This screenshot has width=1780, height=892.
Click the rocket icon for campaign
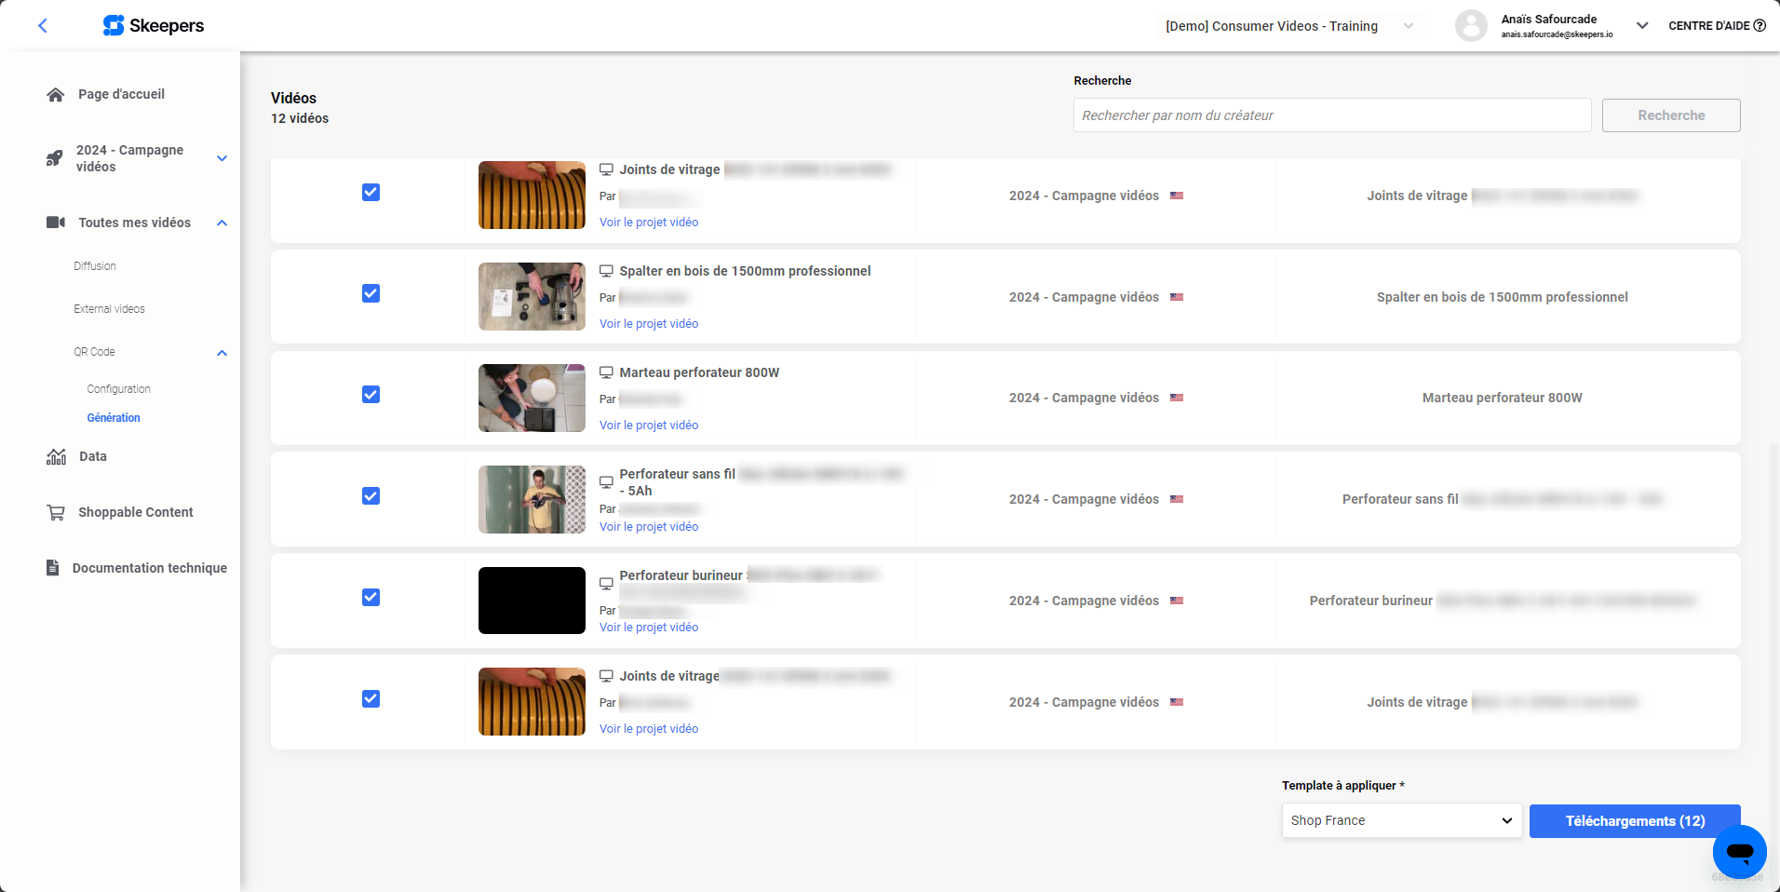(55, 158)
